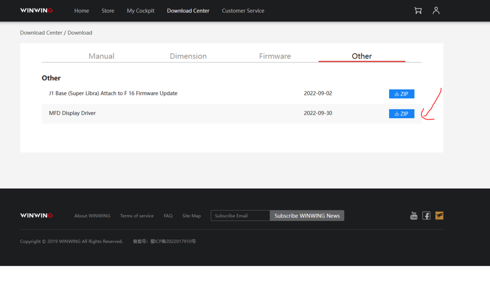The width and height of the screenshot is (490, 306).
Task: Download the J1 Base Firmware Update ZIP
Action: pyautogui.click(x=402, y=94)
